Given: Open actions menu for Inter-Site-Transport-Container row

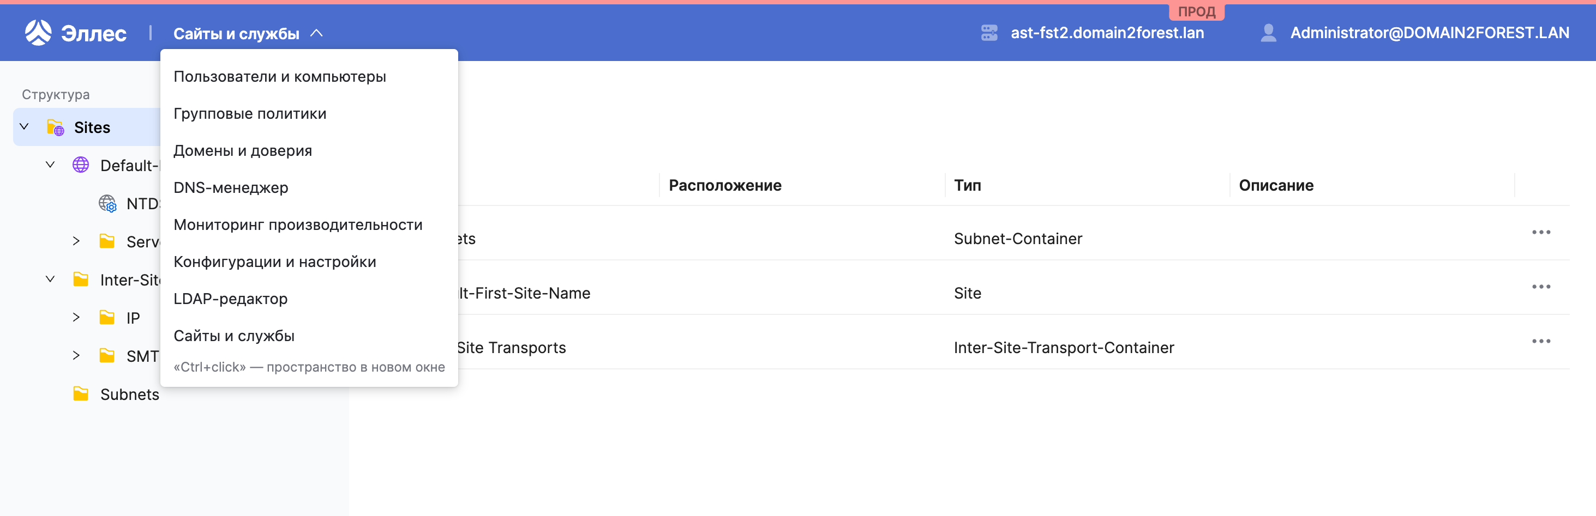Looking at the screenshot, I should (x=1541, y=342).
